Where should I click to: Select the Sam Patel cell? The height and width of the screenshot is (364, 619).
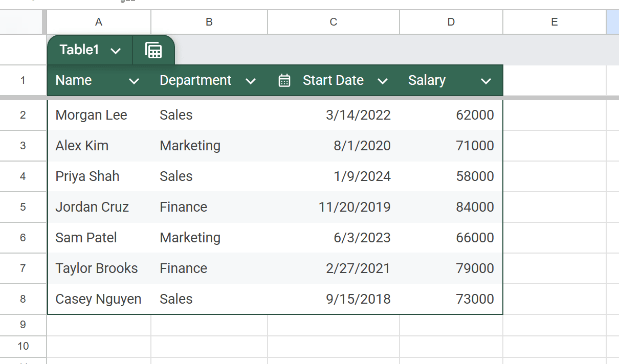click(x=99, y=238)
